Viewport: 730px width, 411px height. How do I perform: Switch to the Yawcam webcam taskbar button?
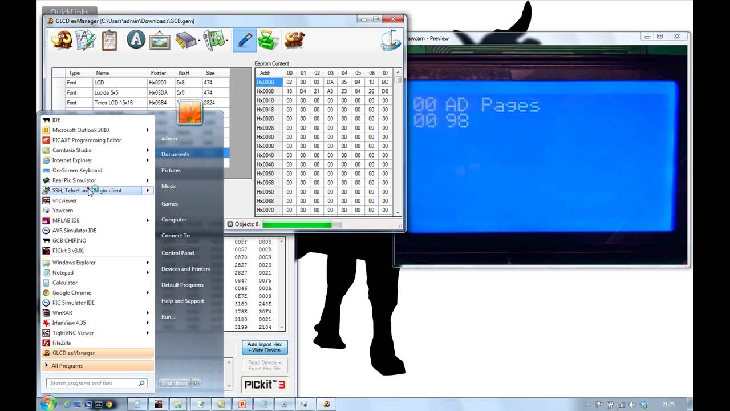click(x=284, y=404)
